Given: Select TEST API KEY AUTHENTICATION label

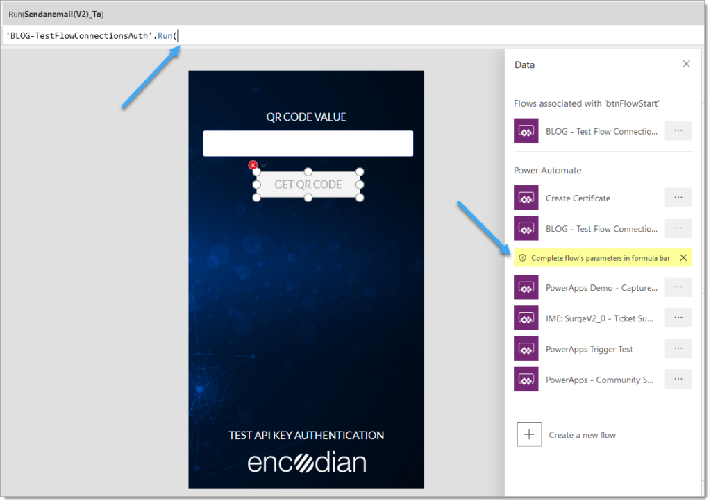Looking at the screenshot, I should coord(306,436).
